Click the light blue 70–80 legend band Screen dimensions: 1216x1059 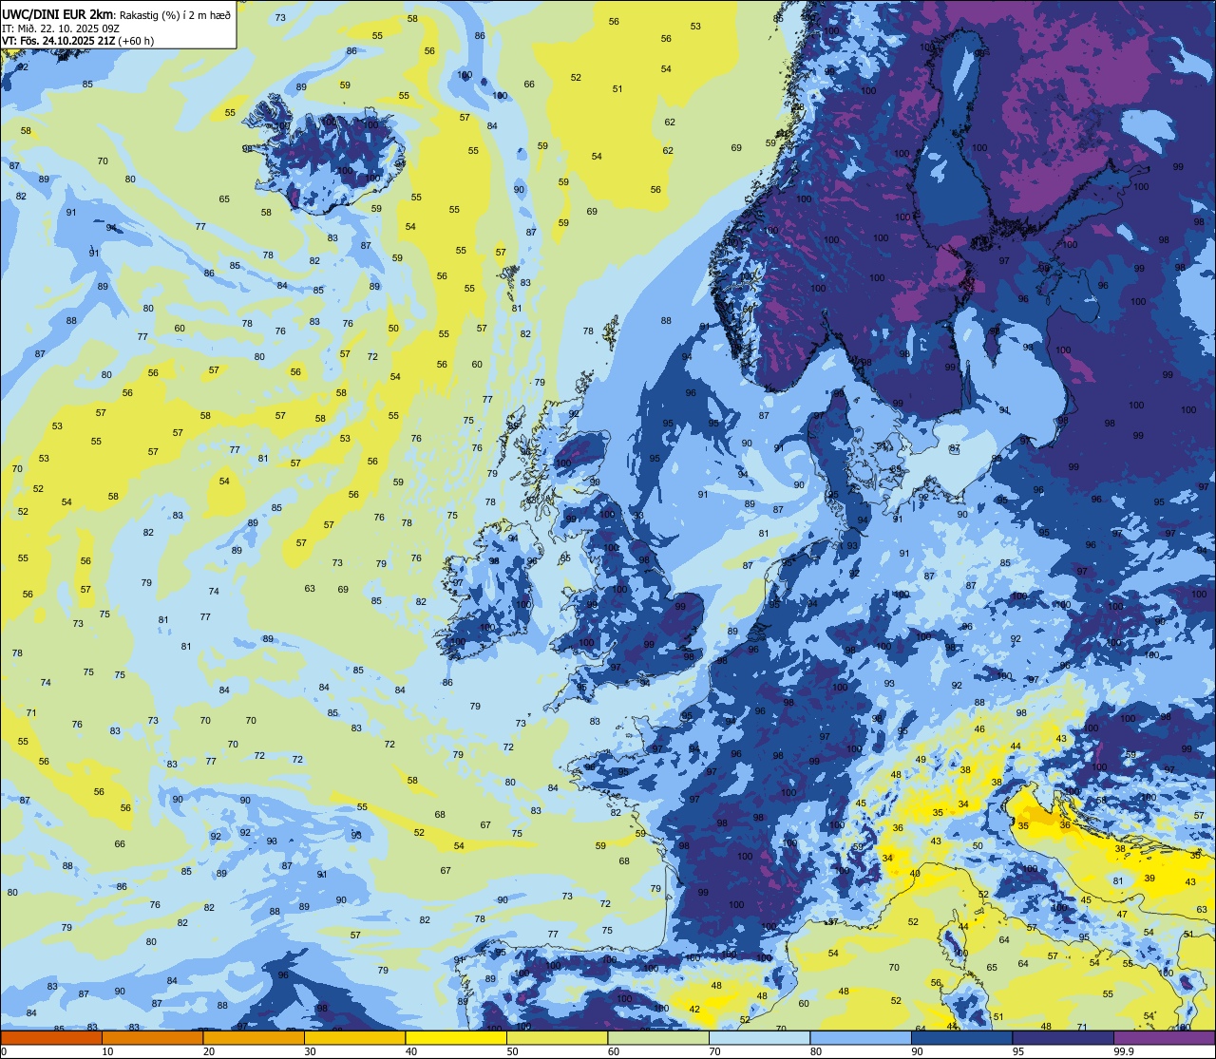tap(759, 1038)
